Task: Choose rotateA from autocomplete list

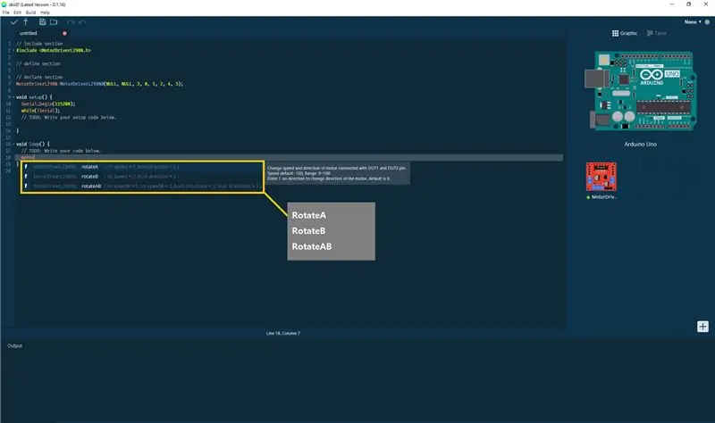Action: tap(142, 167)
